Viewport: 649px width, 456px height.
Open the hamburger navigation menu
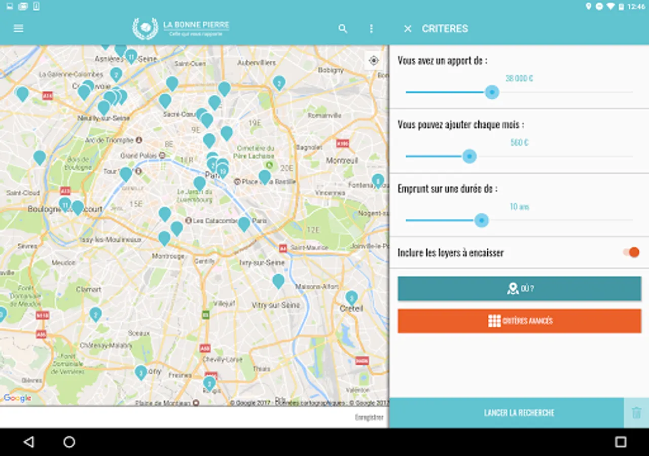(19, 28)
